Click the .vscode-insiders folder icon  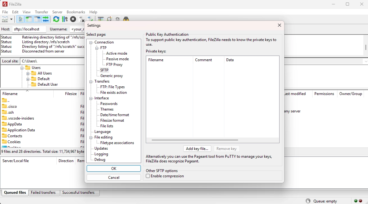click(x=4, y=118)
